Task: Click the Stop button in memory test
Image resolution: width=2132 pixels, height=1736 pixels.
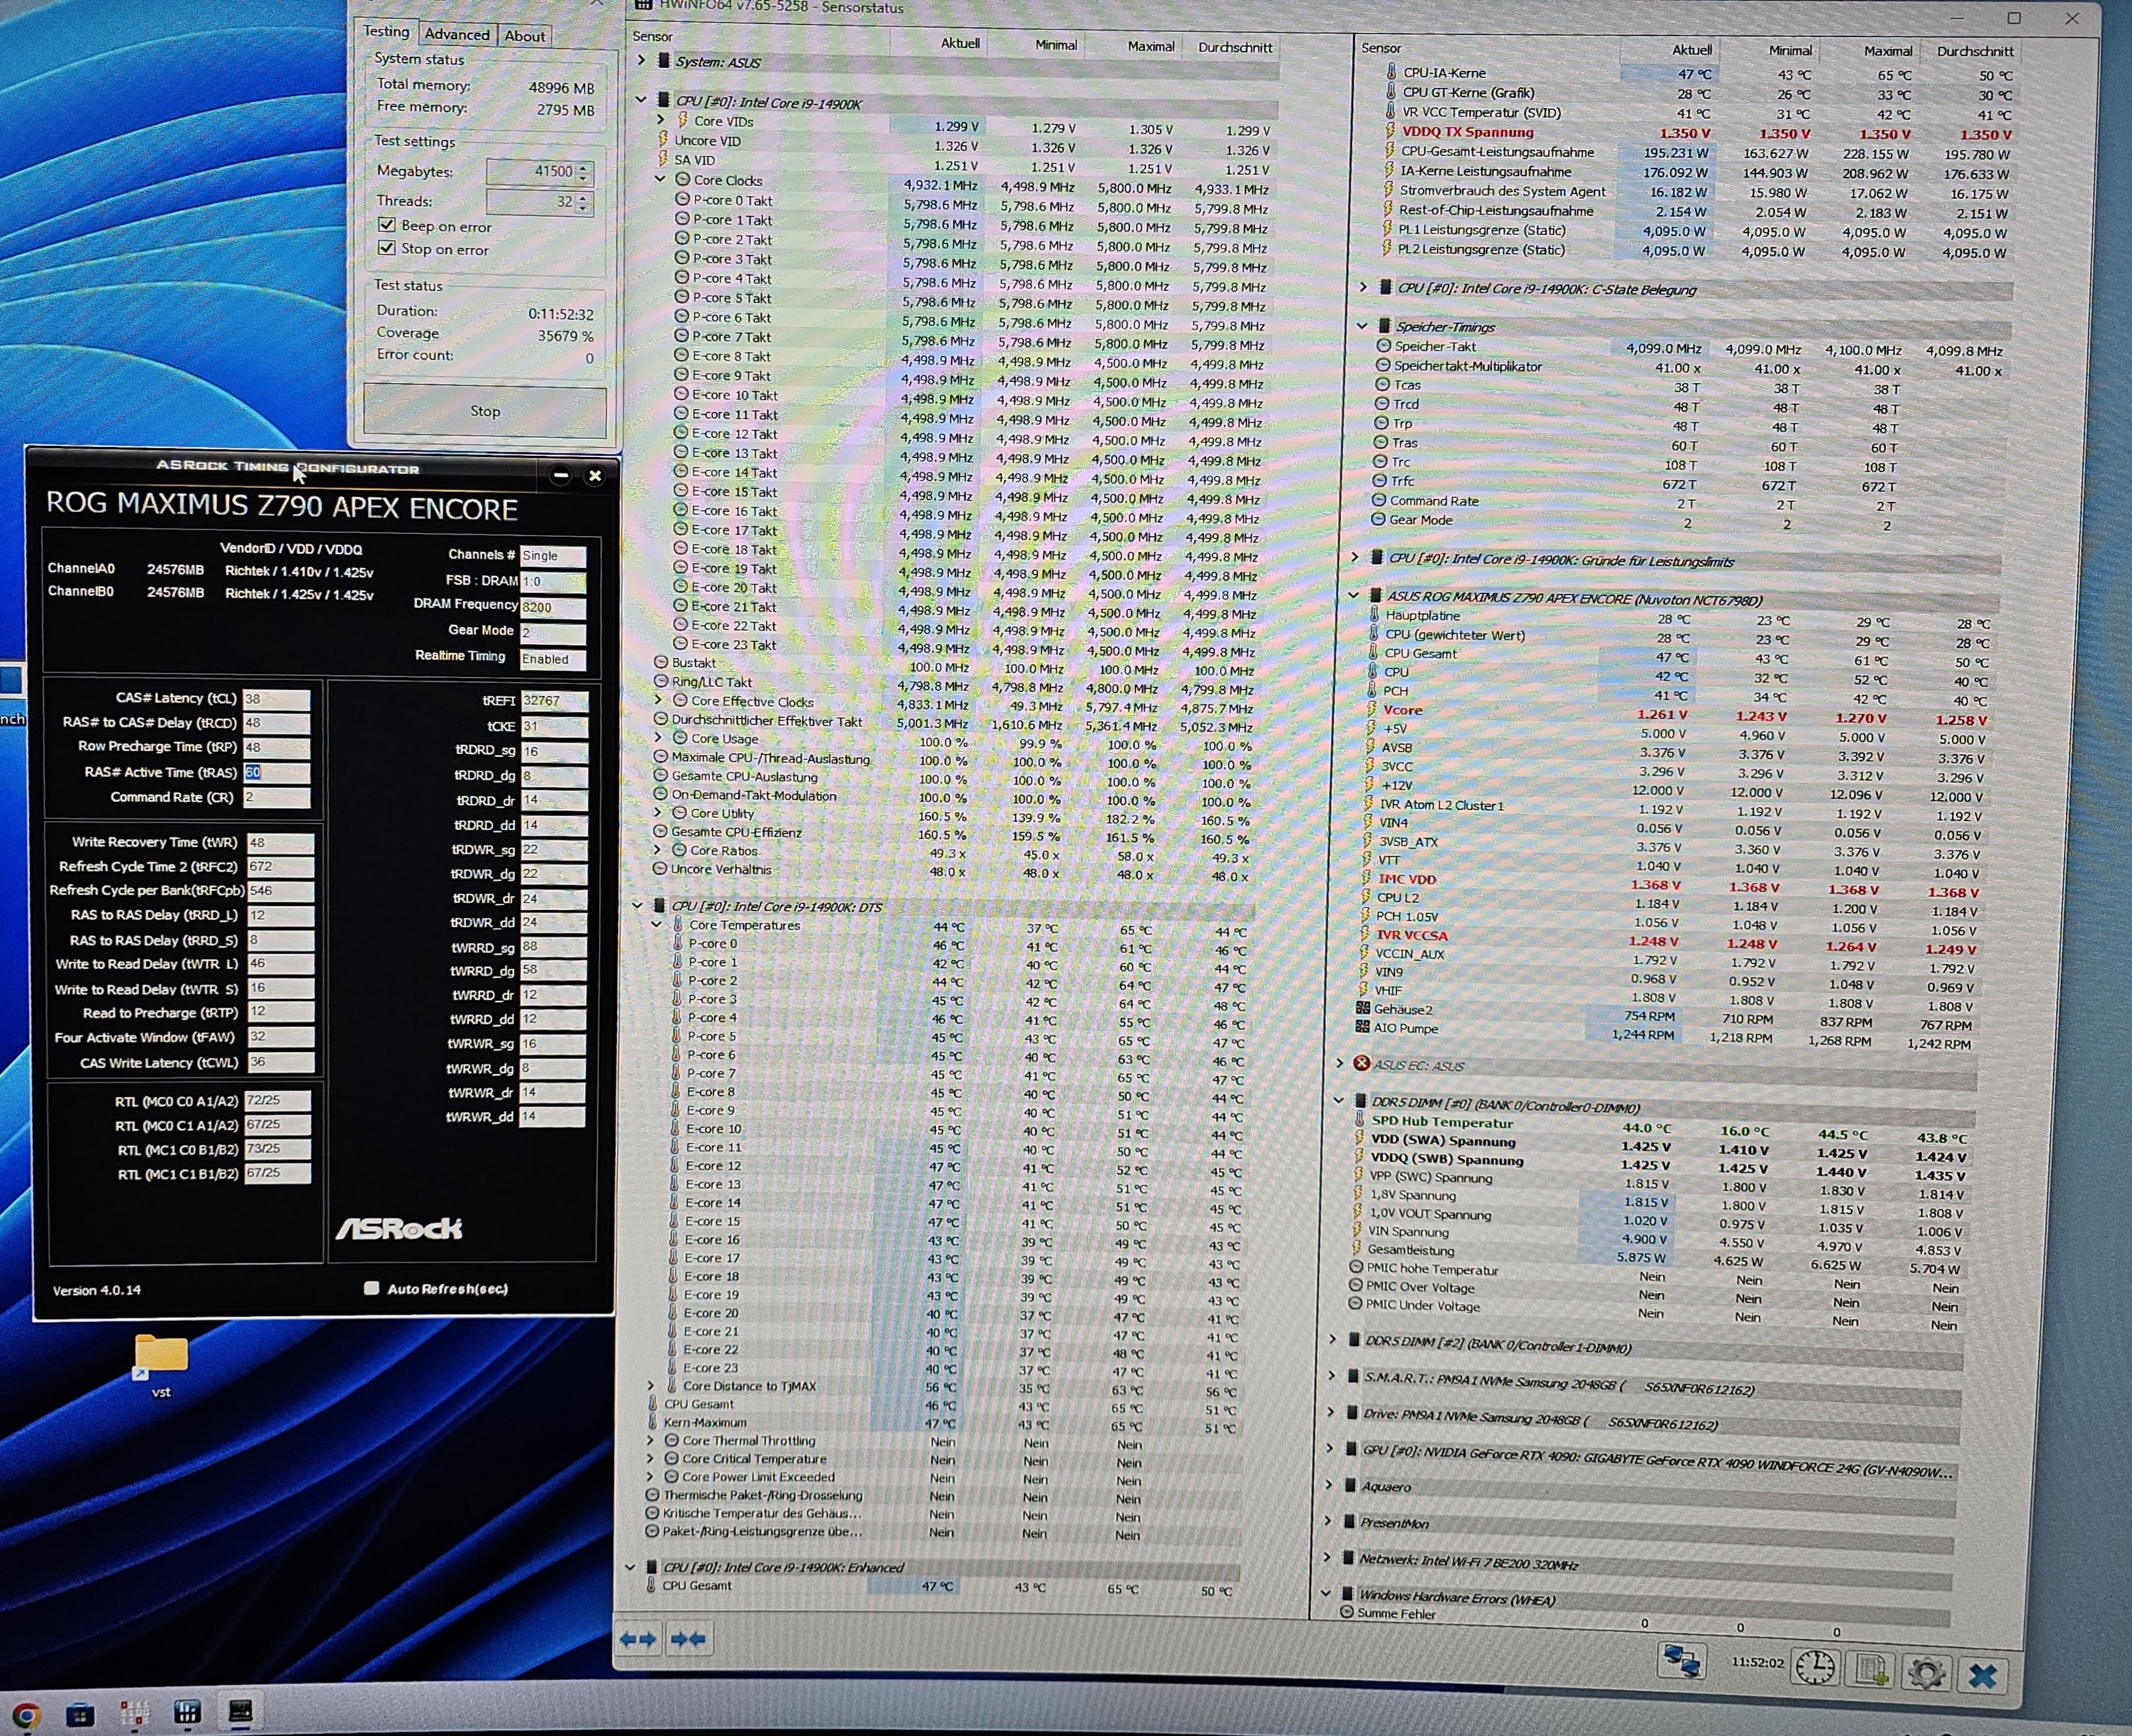Action: [485, 410]
